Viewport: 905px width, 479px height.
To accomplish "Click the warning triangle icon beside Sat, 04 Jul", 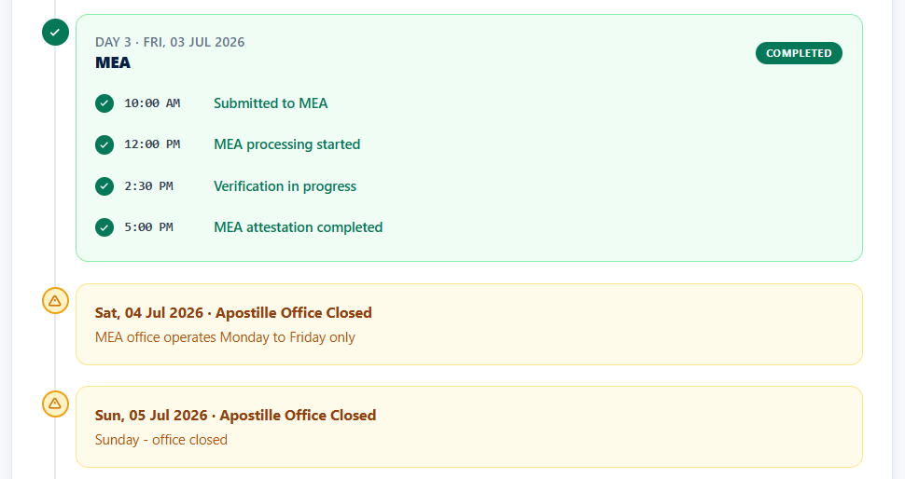I will pos(55,301).
